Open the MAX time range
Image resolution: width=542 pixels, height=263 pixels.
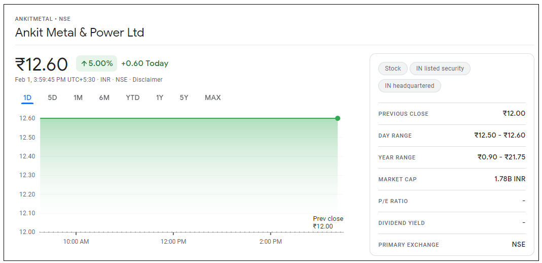(x=212, y=97)
